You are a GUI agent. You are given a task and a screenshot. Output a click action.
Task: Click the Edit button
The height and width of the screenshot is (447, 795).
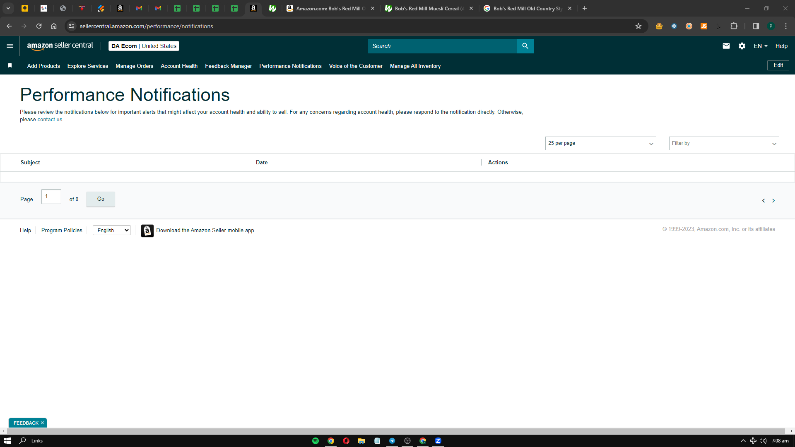pyautogui.click(x=778, y=65)
